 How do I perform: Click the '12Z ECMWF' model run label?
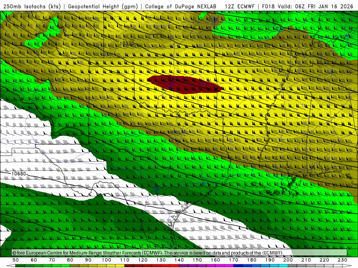click(x=239, y=6)
